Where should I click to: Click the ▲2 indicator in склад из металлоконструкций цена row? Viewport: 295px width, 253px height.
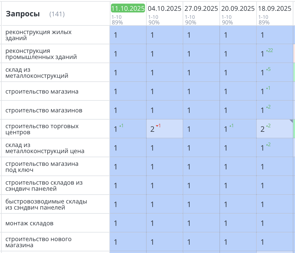[x=268, y=144]
